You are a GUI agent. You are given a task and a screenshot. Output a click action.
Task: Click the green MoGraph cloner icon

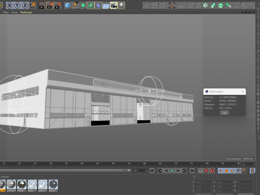(x=205, y=5)
